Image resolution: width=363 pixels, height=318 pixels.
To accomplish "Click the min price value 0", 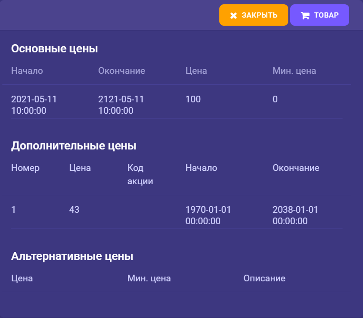I will click(x=275, y=99).
